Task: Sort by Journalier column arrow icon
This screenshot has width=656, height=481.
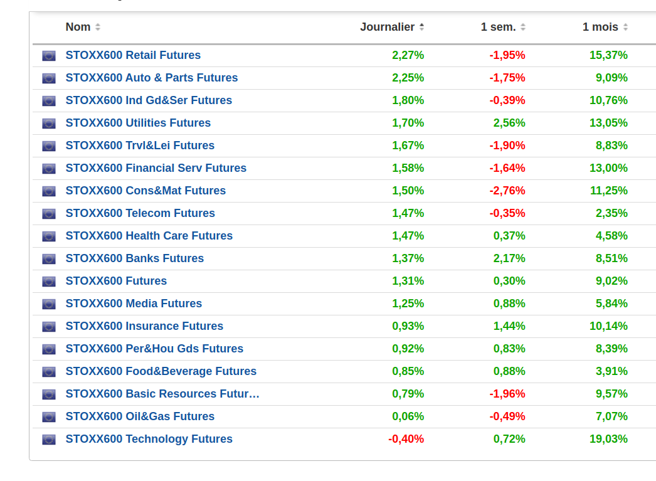Action: (x=421, y=28)
